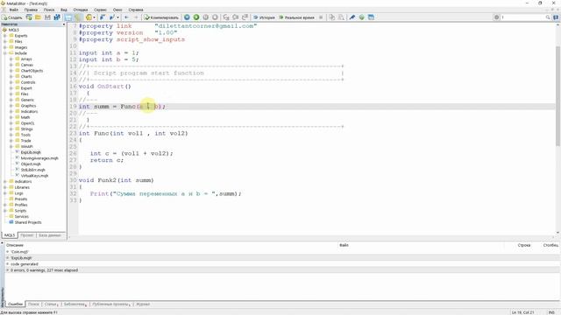
Task: Click the Navigate Forward arrow
Action: pyautogui.click(x=136, y=17)
